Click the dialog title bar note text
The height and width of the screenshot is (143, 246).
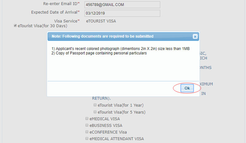coord(102,36)
